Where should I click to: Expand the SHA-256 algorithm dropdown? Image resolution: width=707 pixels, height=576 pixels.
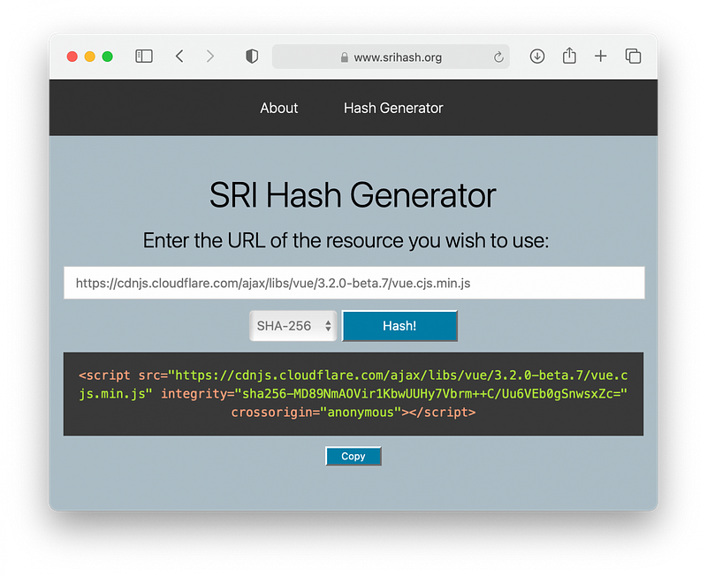coord(293,326)
